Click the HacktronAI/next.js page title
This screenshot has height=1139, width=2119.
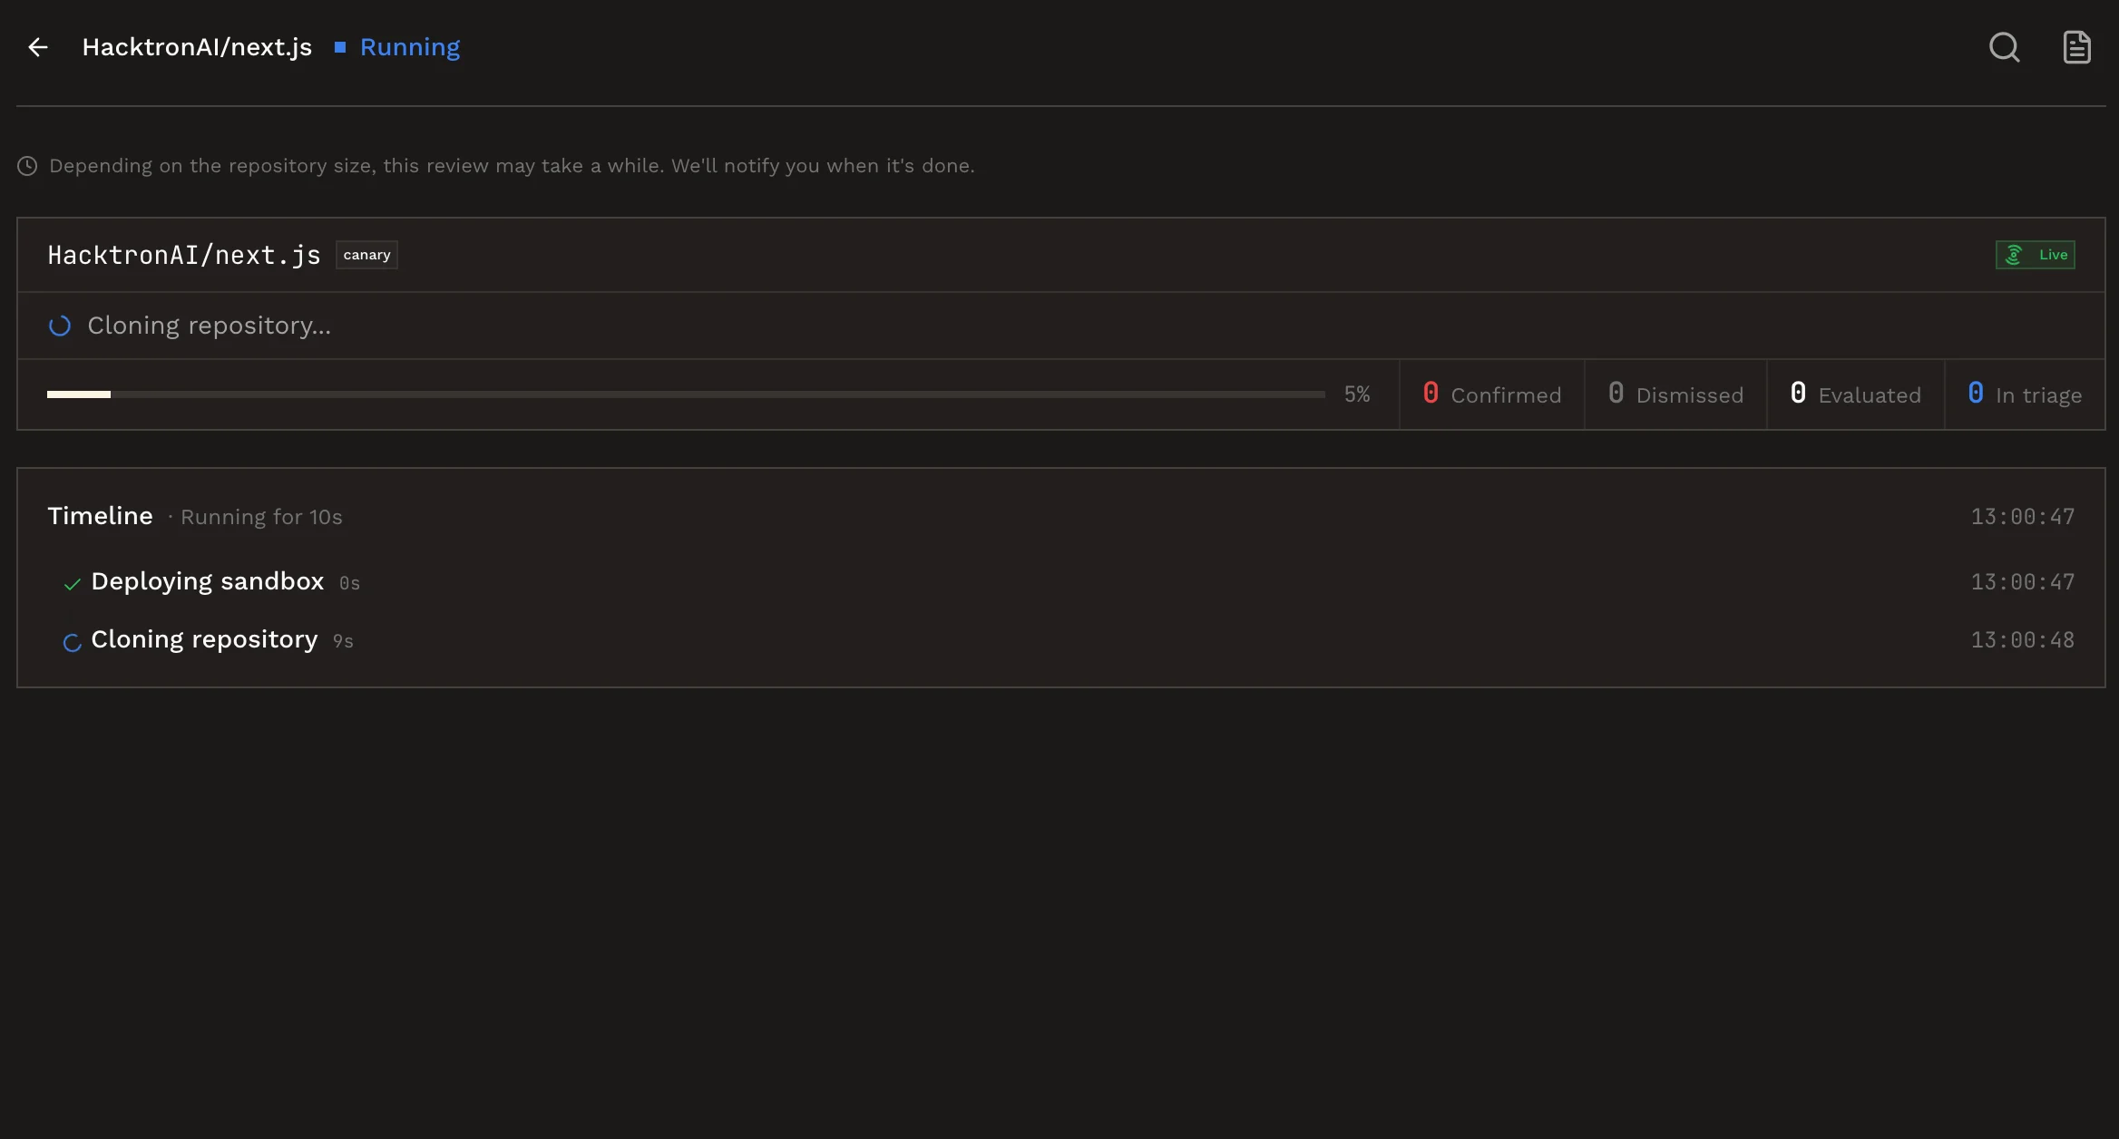[197, 47]
